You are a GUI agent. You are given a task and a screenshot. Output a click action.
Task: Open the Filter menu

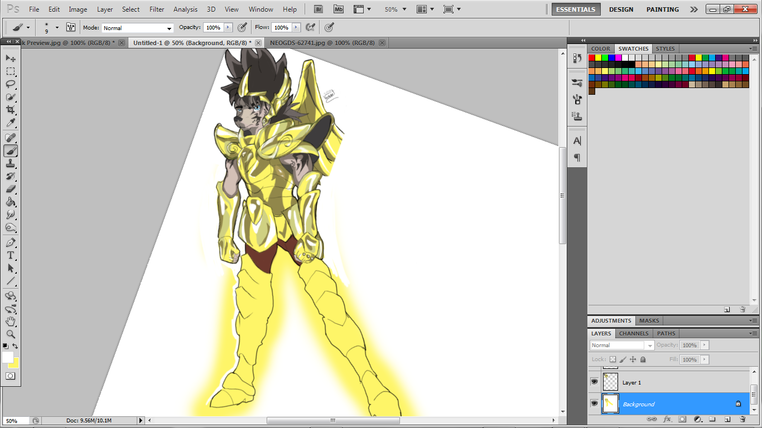point(157,9)
